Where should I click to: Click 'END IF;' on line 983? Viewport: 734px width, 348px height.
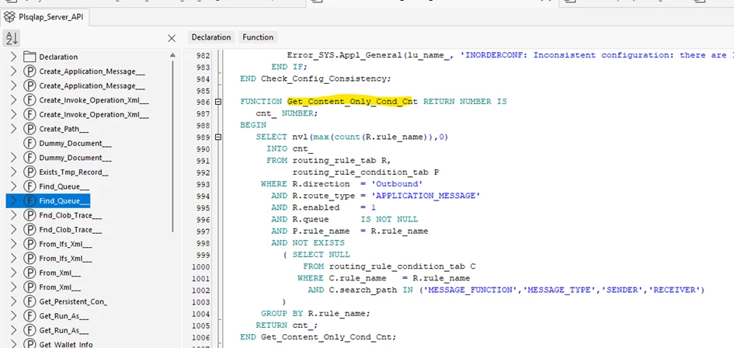coord(290,67)
